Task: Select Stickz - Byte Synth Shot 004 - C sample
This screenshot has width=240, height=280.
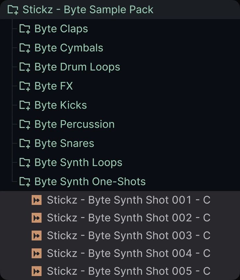Action: (129, 253)
